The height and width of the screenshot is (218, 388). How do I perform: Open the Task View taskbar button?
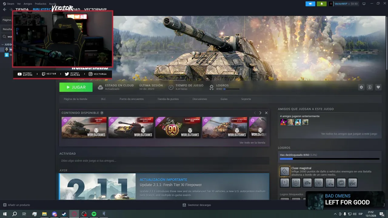point(24,214)
